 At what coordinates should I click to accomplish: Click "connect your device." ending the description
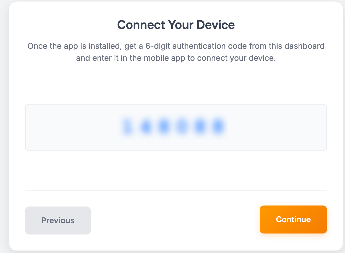point(236,58)
